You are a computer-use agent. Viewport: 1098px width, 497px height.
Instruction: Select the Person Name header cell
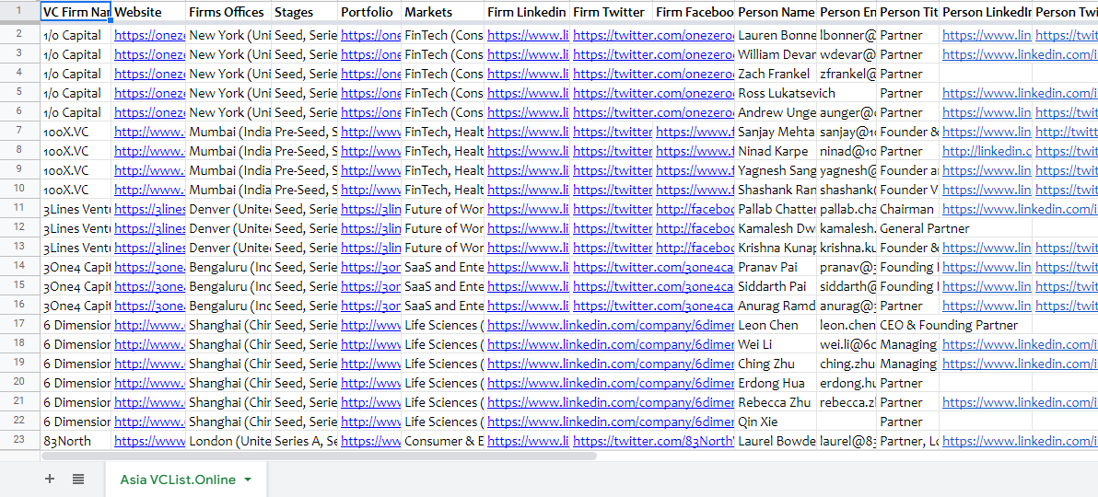pyautogui.click(x=776, y=12)
